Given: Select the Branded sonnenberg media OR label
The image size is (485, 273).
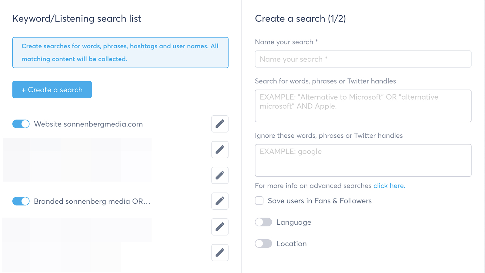Looking at the screenshot, I should pyautogui.click(x=92, y=201).
